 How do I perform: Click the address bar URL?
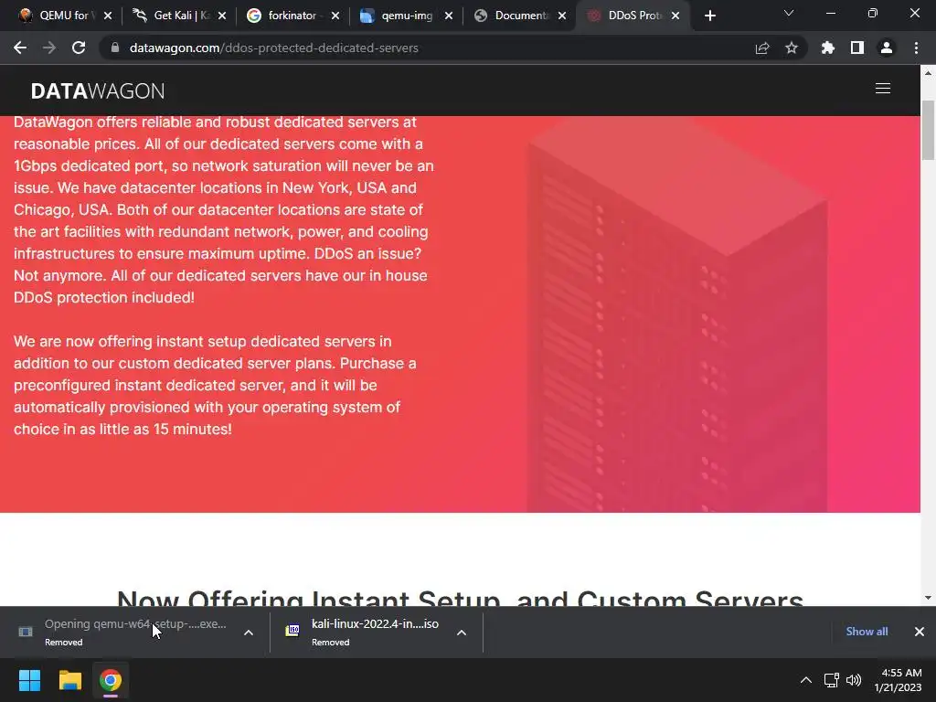[x=273, y=48]
